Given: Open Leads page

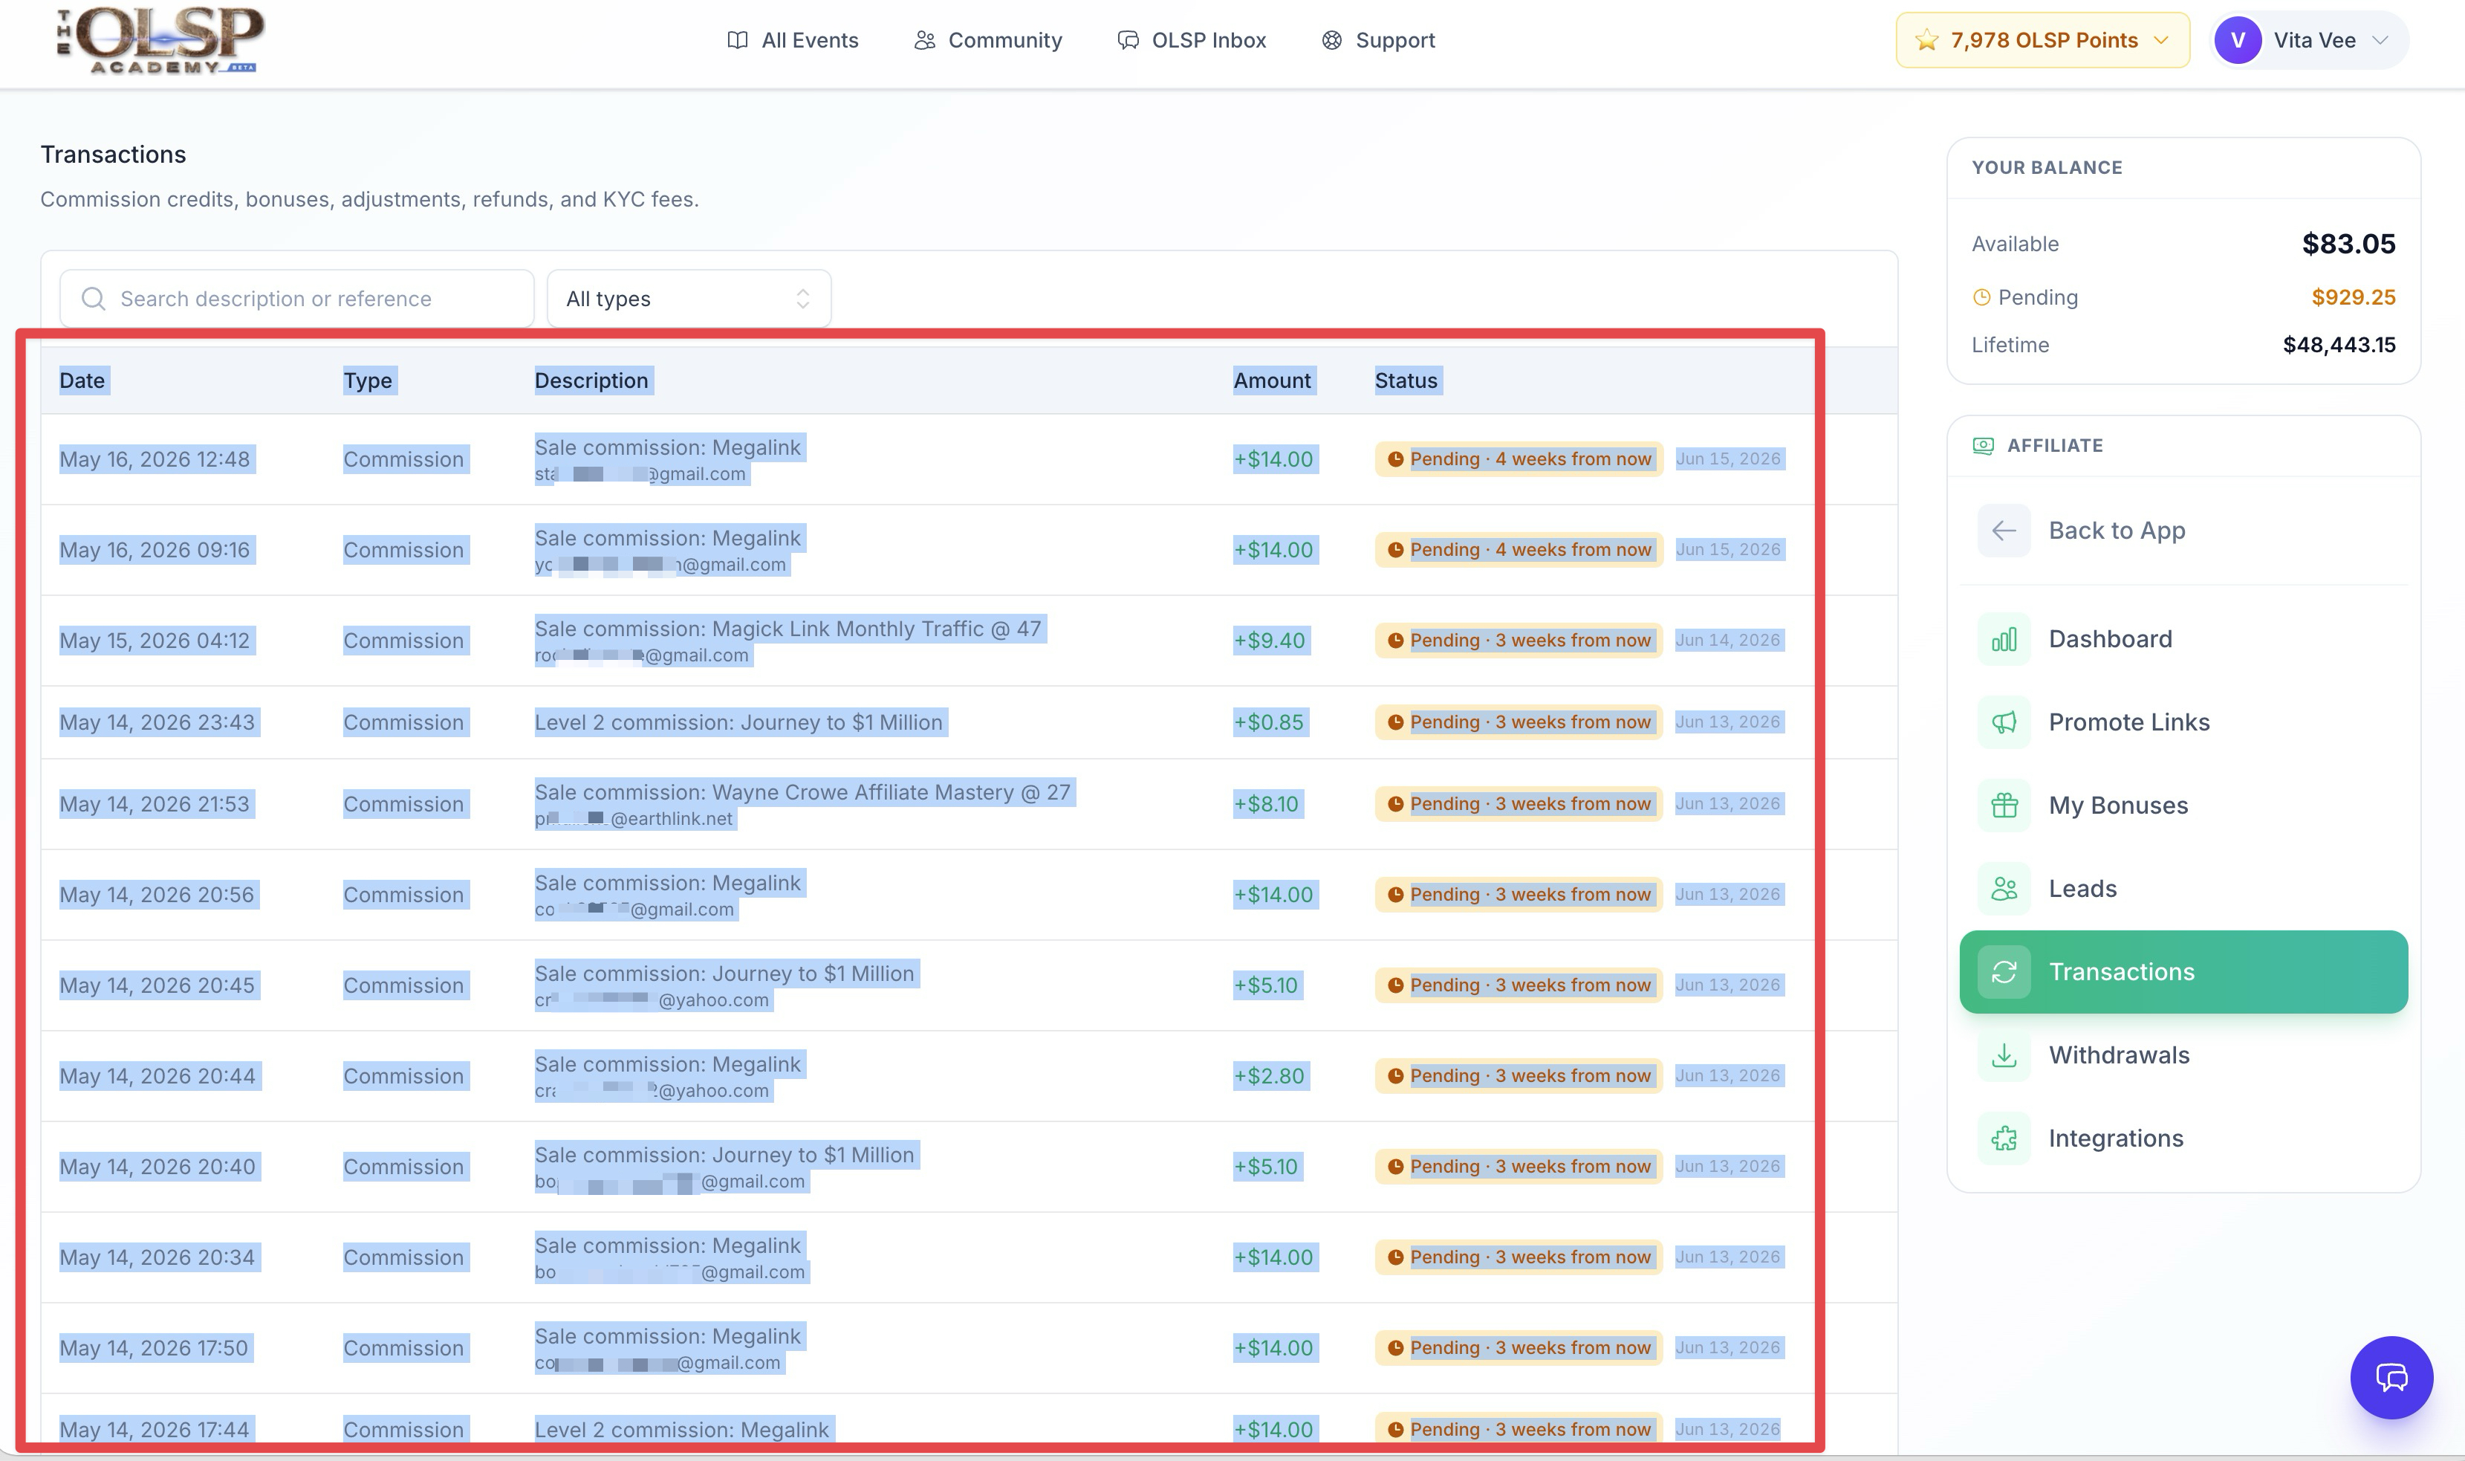Looking at the screenshot, I should pyautogui.click(x=2183, y=889).
